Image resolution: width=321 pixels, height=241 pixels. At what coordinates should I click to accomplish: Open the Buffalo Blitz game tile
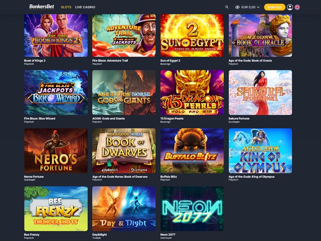192,150
